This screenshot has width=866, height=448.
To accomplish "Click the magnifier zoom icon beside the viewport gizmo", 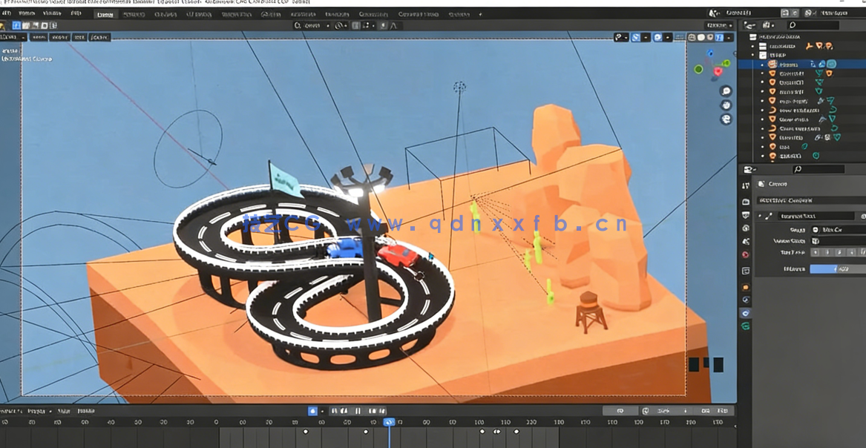I will [x=726, y=90].
